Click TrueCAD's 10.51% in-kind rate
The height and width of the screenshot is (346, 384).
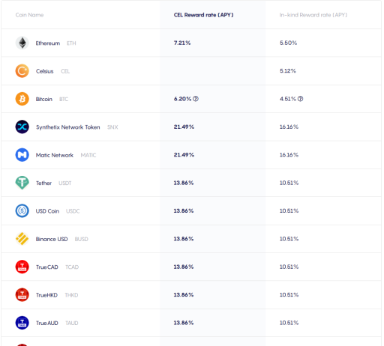click(289, 267)
